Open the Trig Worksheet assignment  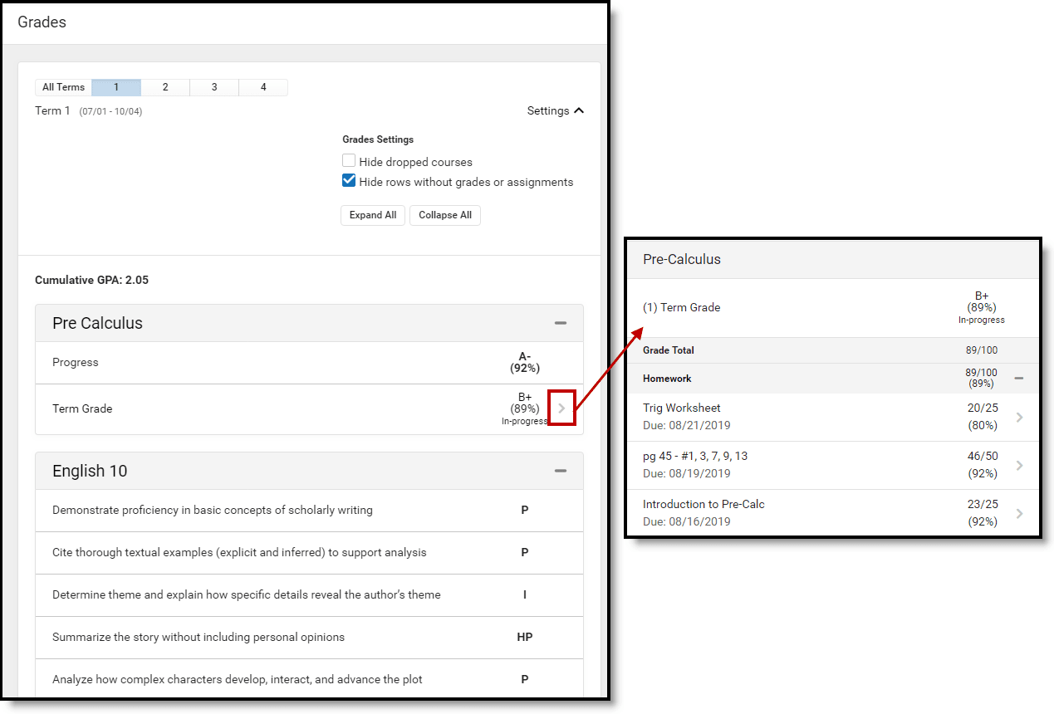tap(681, 408)
